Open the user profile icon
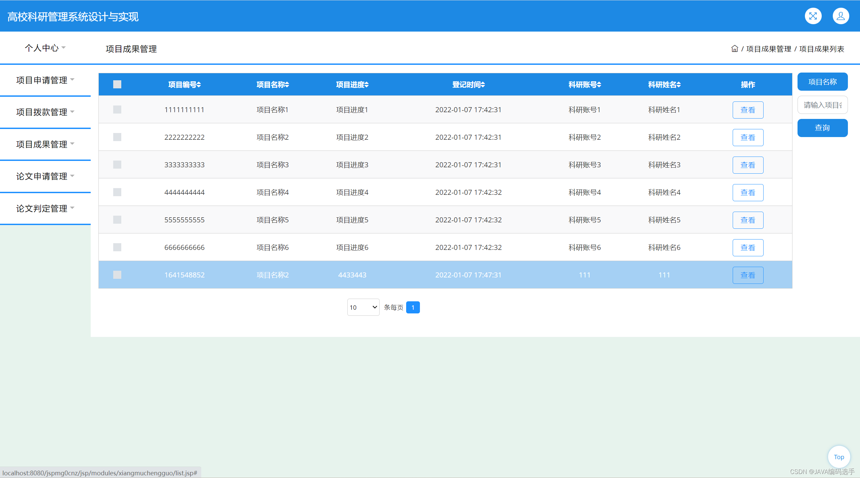Image resolution: width=860 pixels, height=478 pixels. pos(841,16)
